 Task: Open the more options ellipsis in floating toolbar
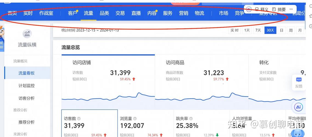[291, 9]
